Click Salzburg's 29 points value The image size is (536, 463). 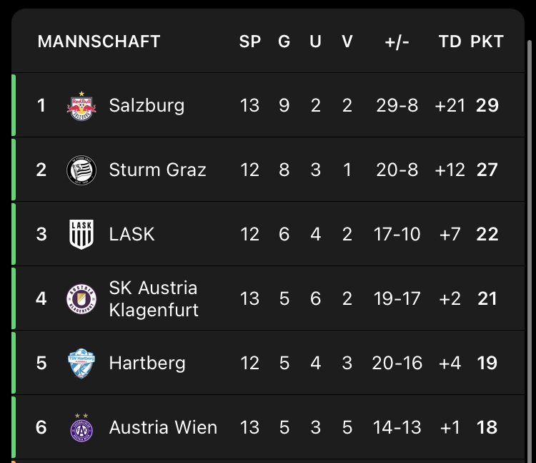(487, 105)
